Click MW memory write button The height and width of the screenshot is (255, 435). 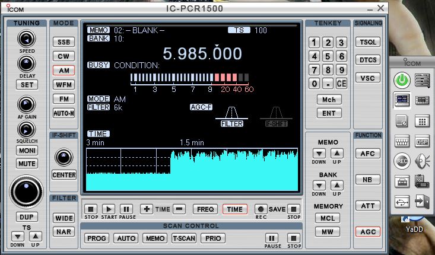click(x=328, y=232)
